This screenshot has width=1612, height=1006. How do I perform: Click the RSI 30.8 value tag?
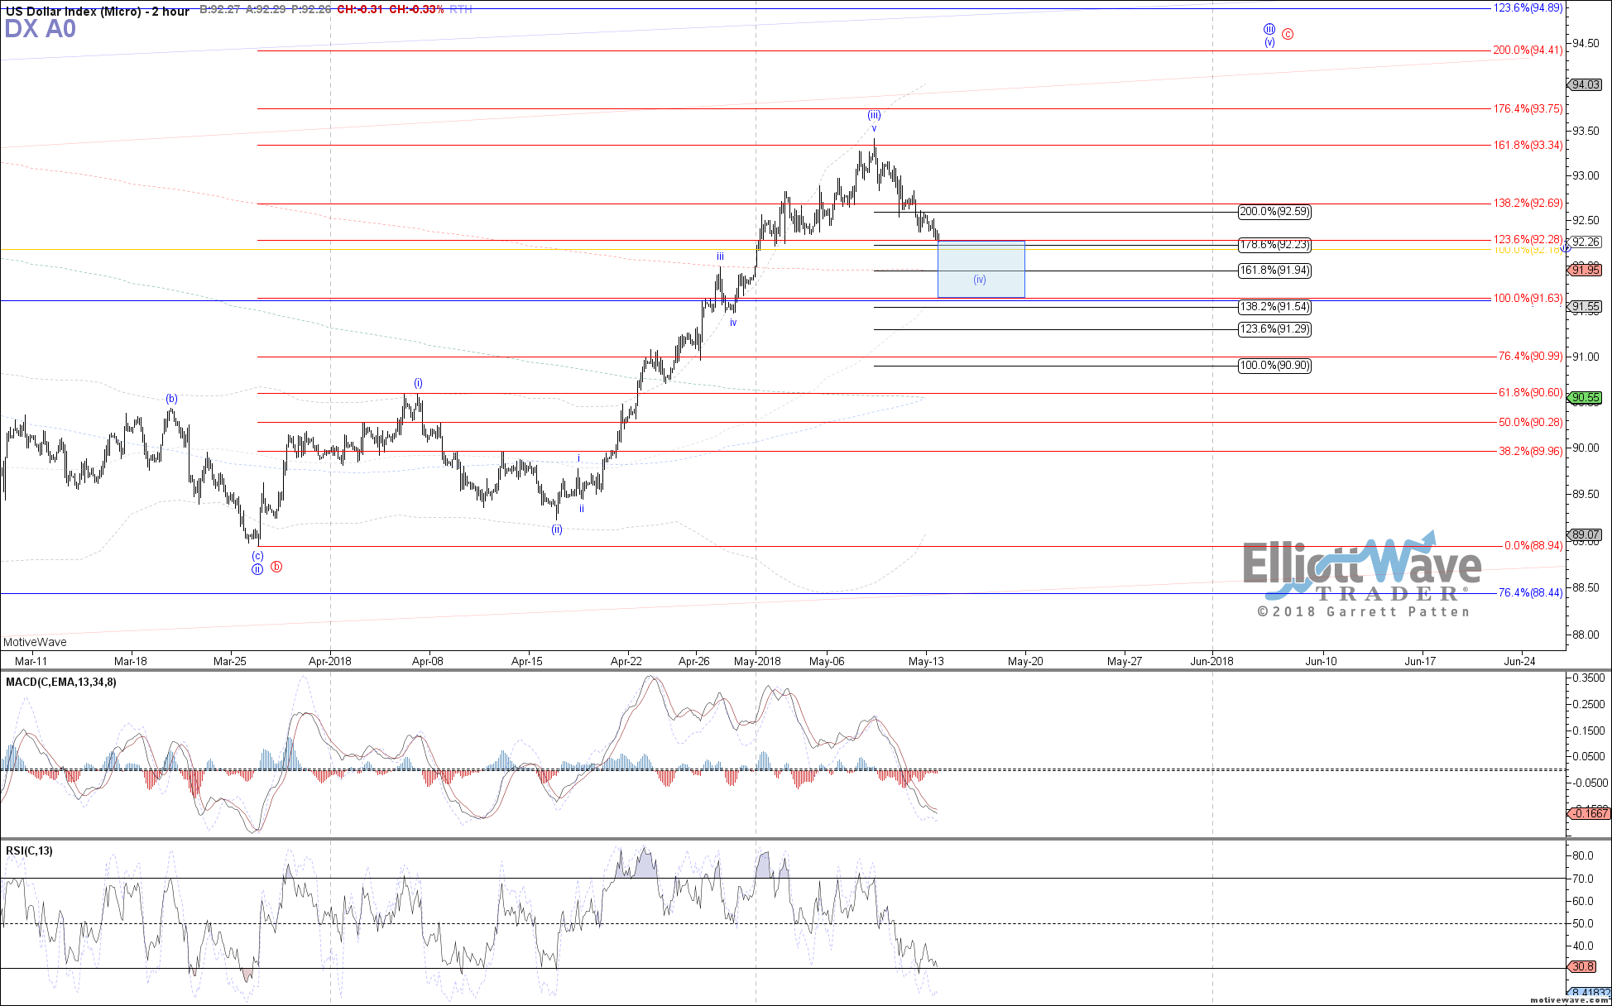pos(1583,966)
